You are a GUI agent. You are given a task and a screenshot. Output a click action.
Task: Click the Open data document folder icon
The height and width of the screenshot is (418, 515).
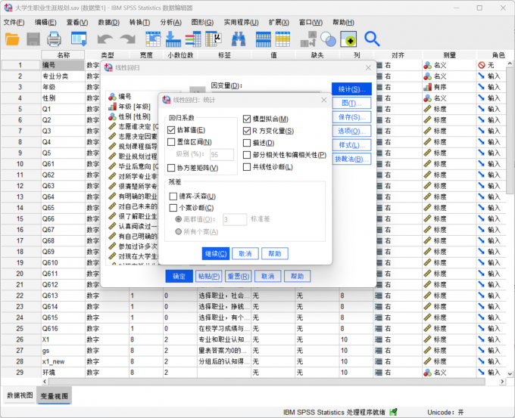tap(12, 39)
